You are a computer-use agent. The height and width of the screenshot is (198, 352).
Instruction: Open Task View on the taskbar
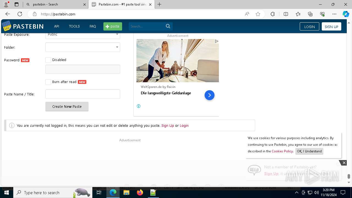[99, 193]
